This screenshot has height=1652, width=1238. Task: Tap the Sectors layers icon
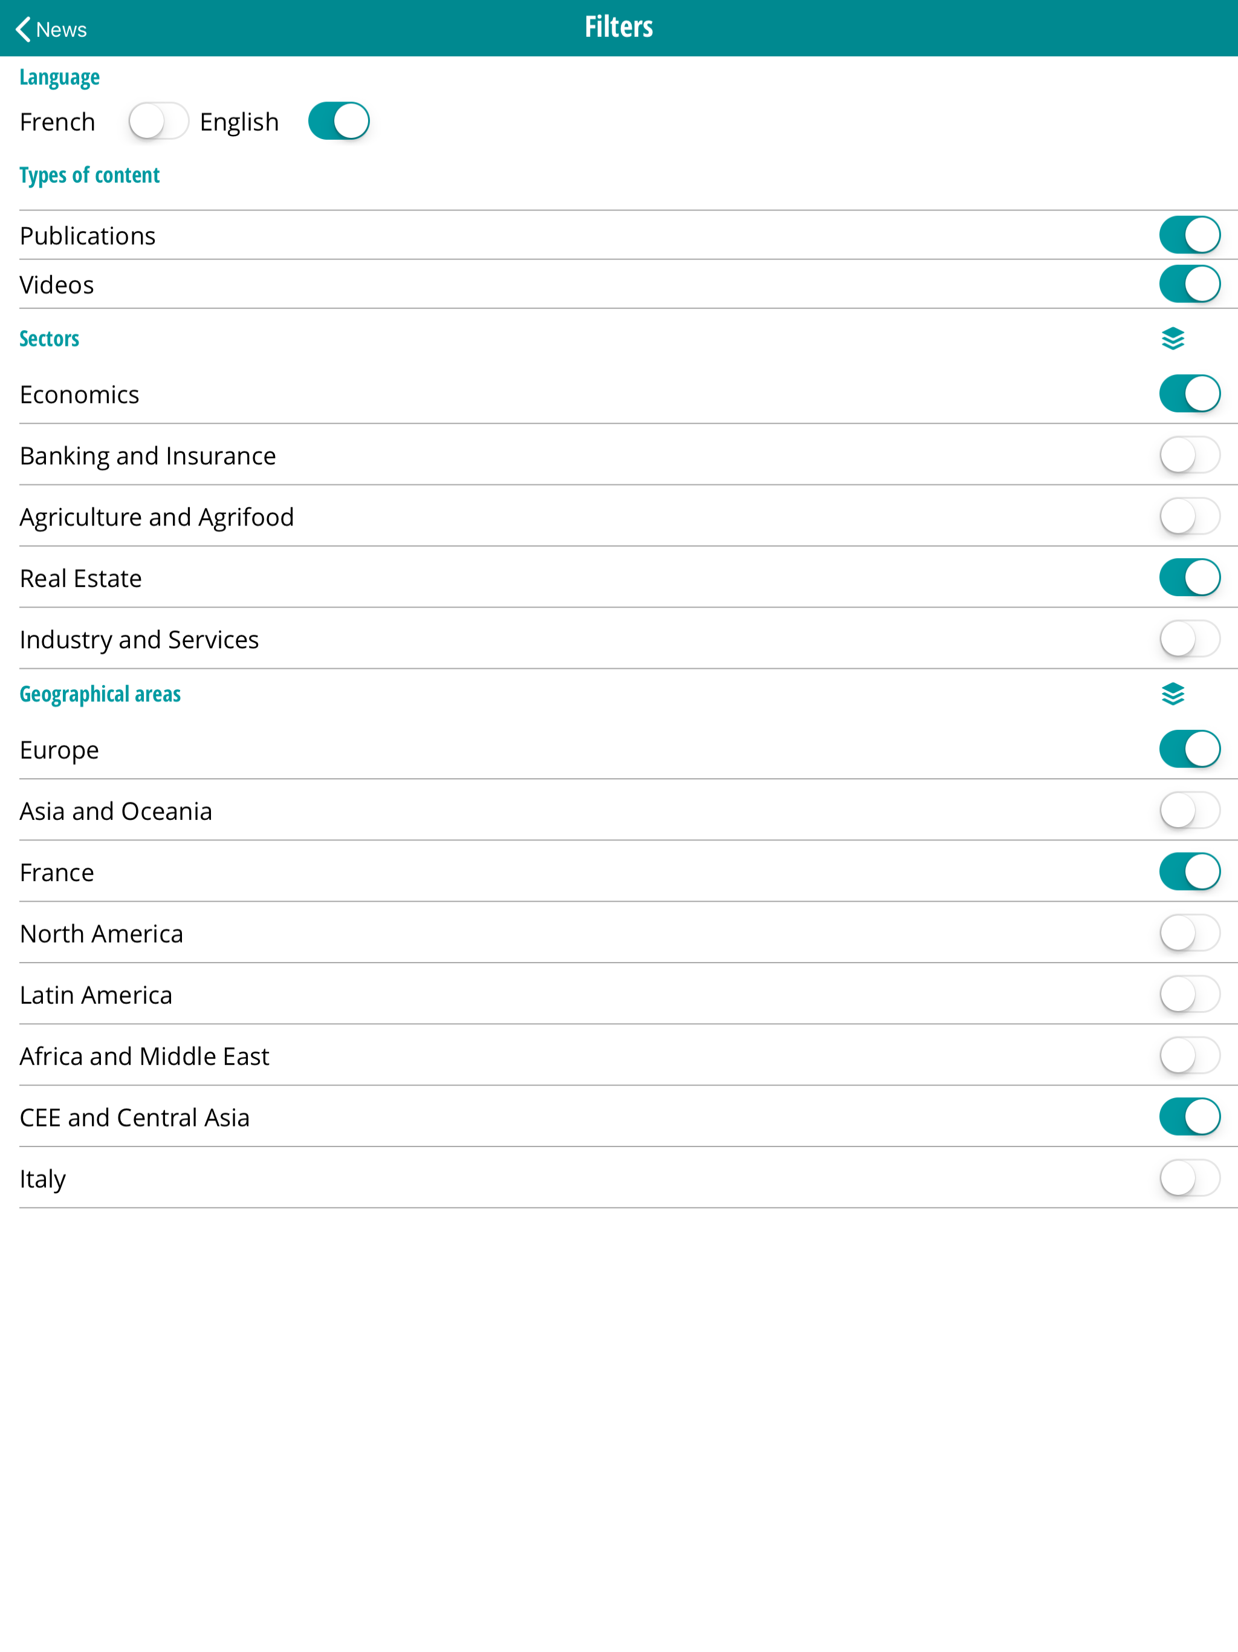[x=1173, y=338]
